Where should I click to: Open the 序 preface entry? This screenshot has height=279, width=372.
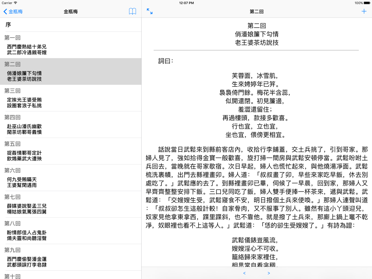click(x=71, y=25)
